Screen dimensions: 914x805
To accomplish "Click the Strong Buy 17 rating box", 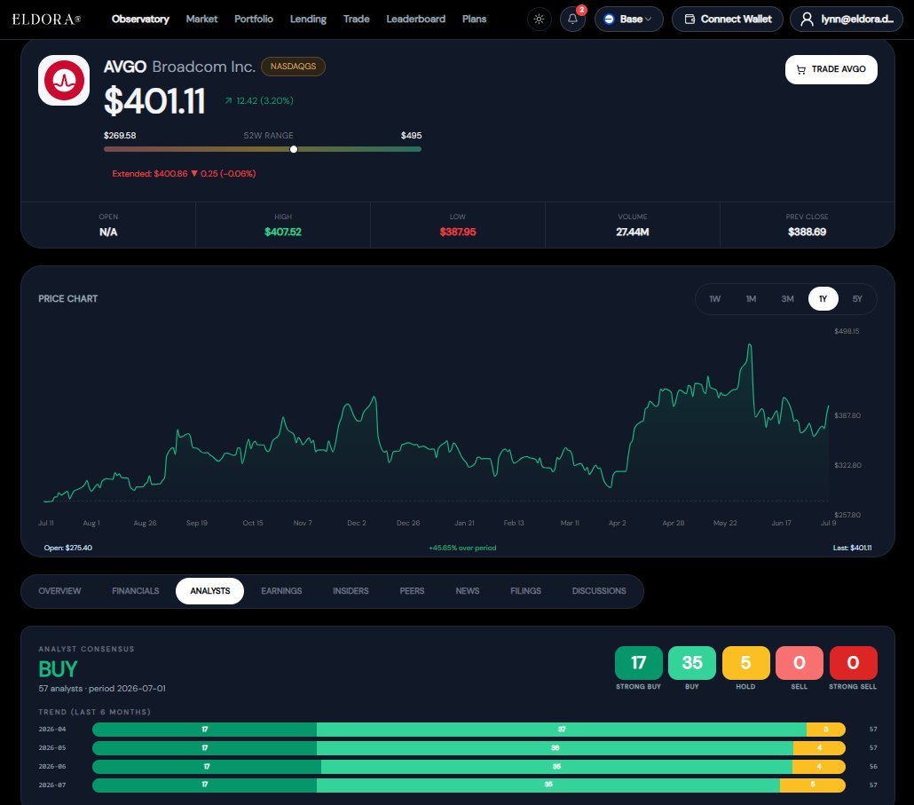I will tap(638, 663).
